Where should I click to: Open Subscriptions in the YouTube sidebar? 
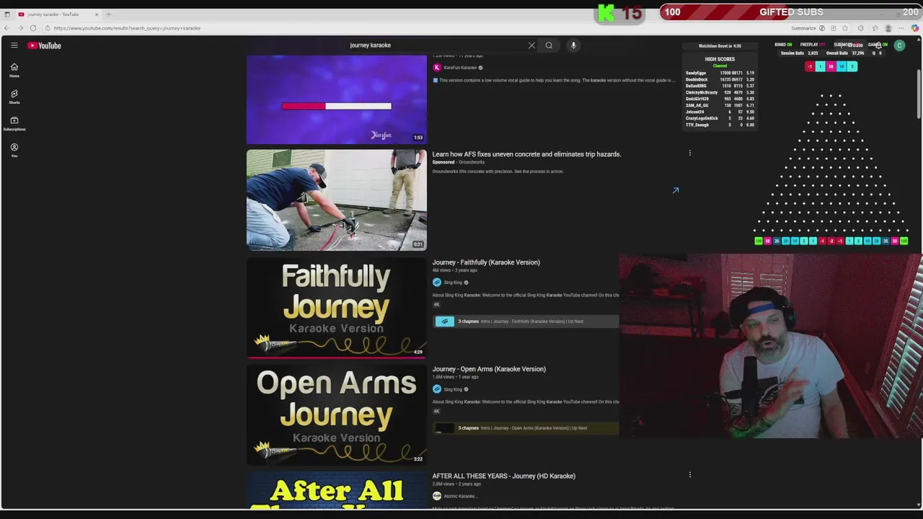(14, 123)
